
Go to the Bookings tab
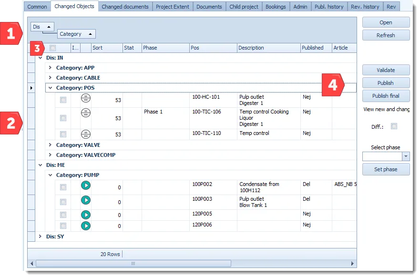pyautogui.click(x=276, y=7)
